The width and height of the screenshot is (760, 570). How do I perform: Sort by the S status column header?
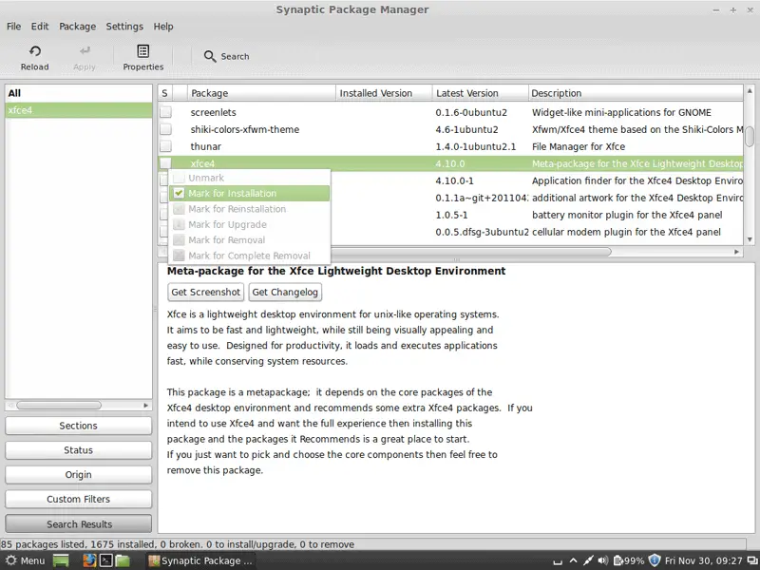[x=164, y=93]
